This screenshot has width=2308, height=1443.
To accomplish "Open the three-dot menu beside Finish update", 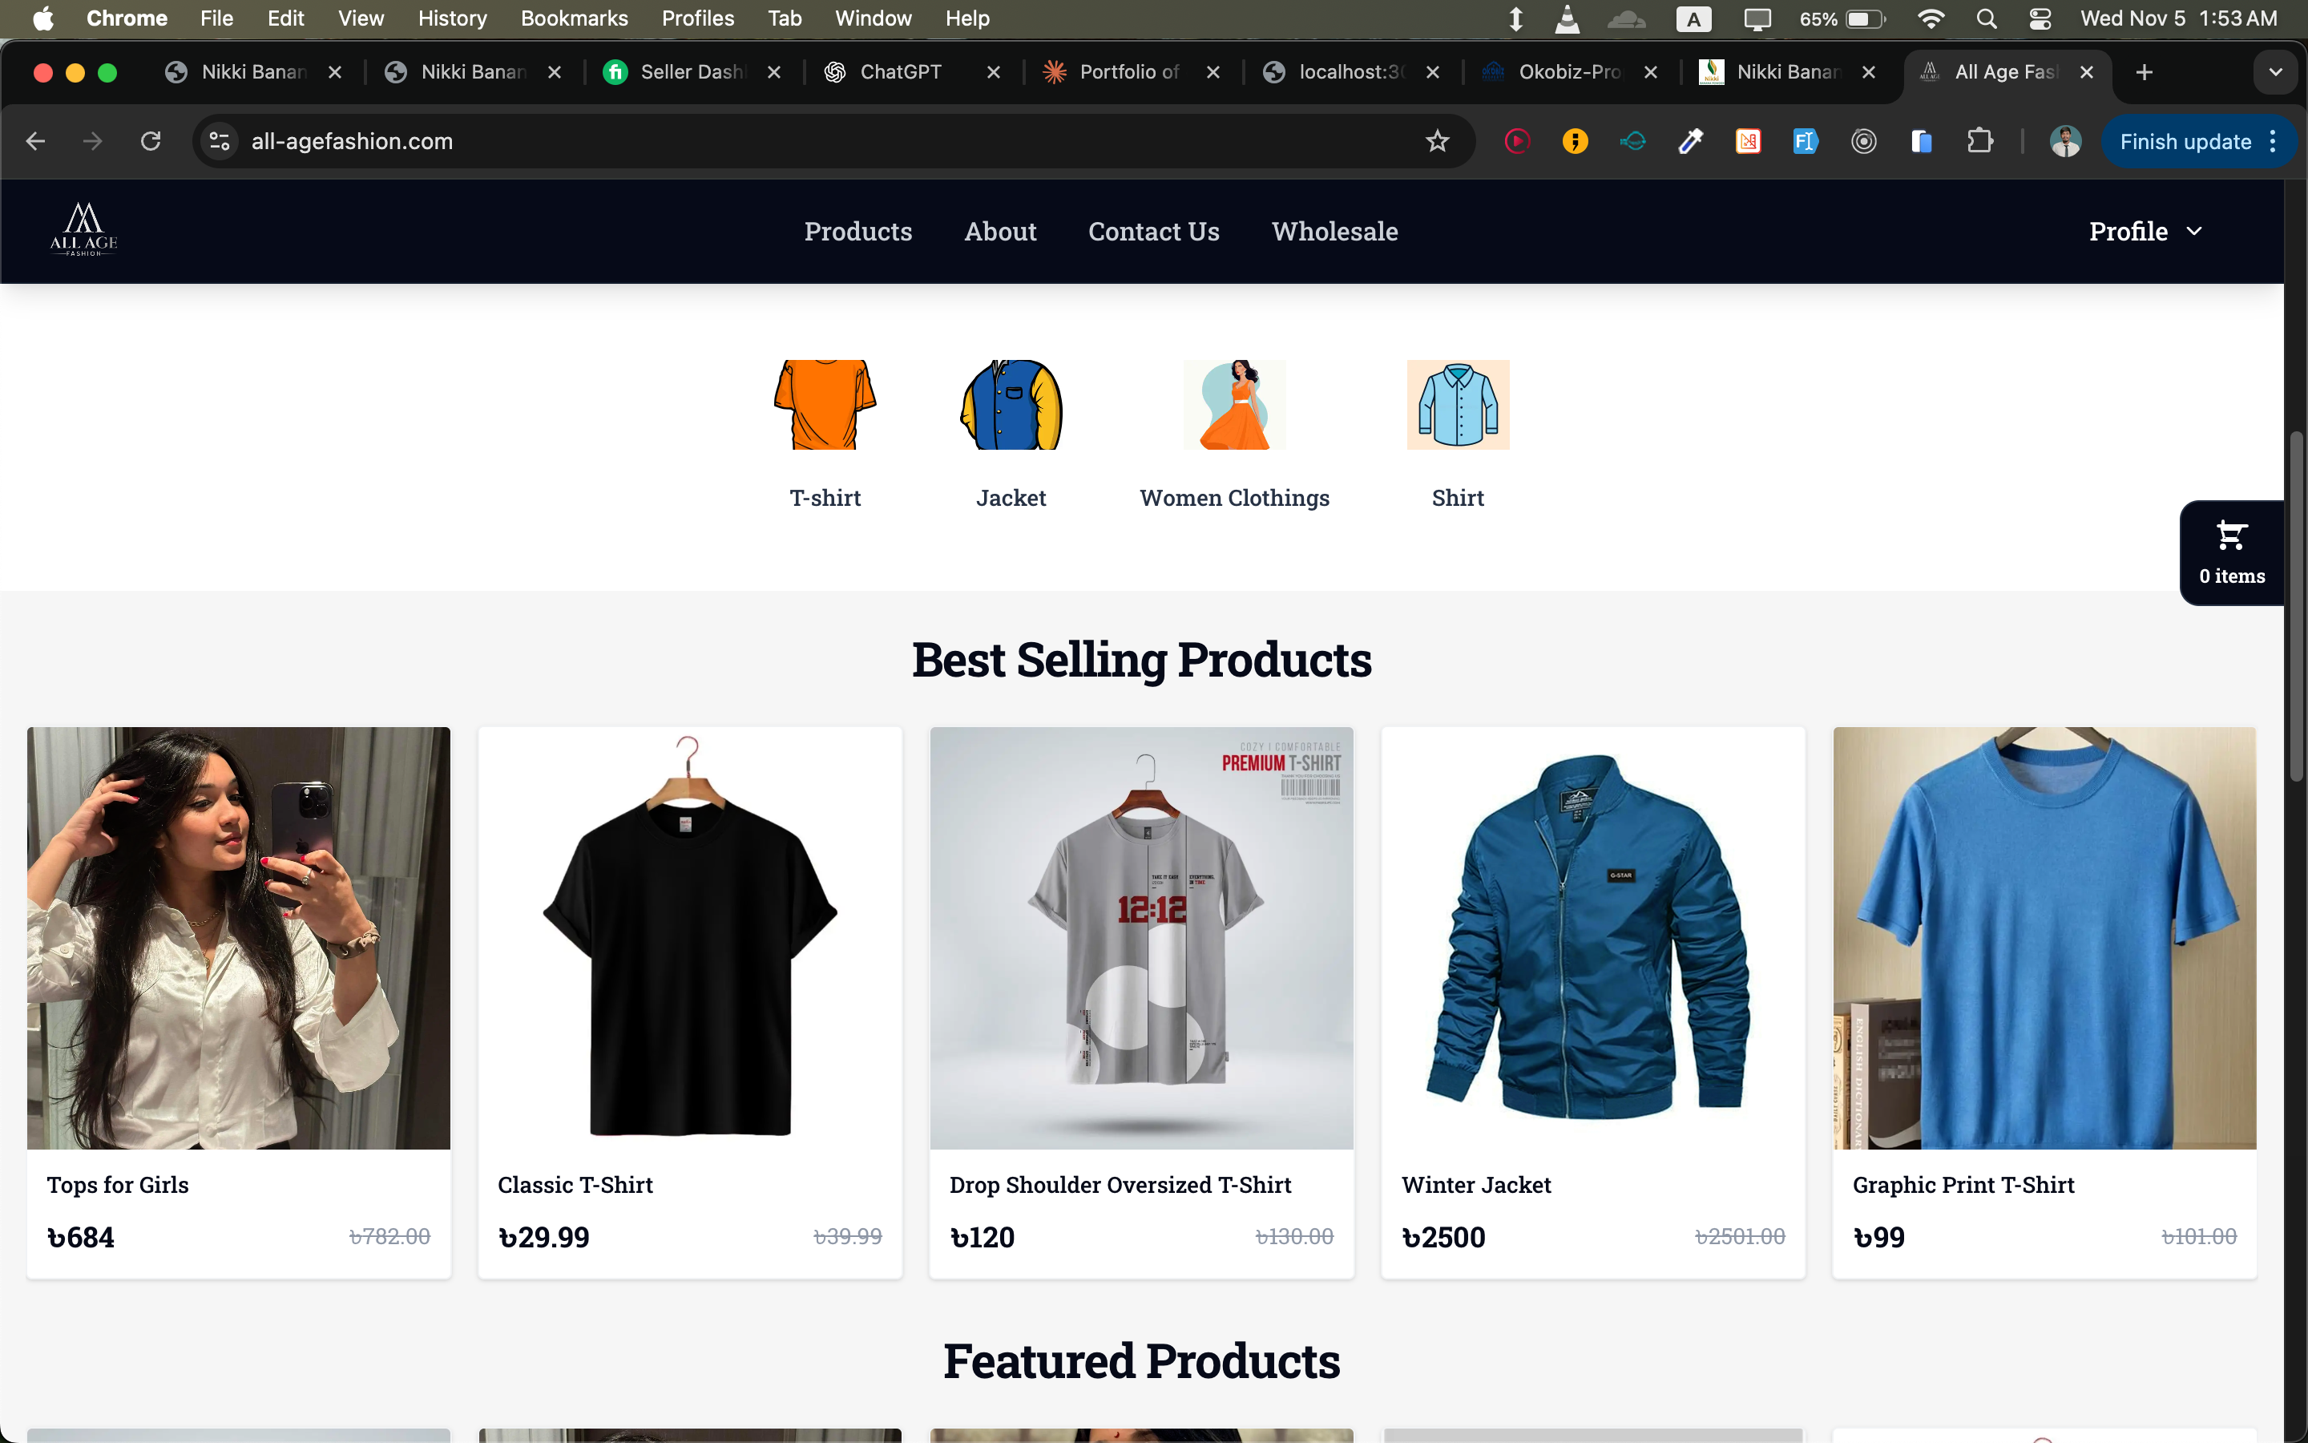I will pos(2273,140).
